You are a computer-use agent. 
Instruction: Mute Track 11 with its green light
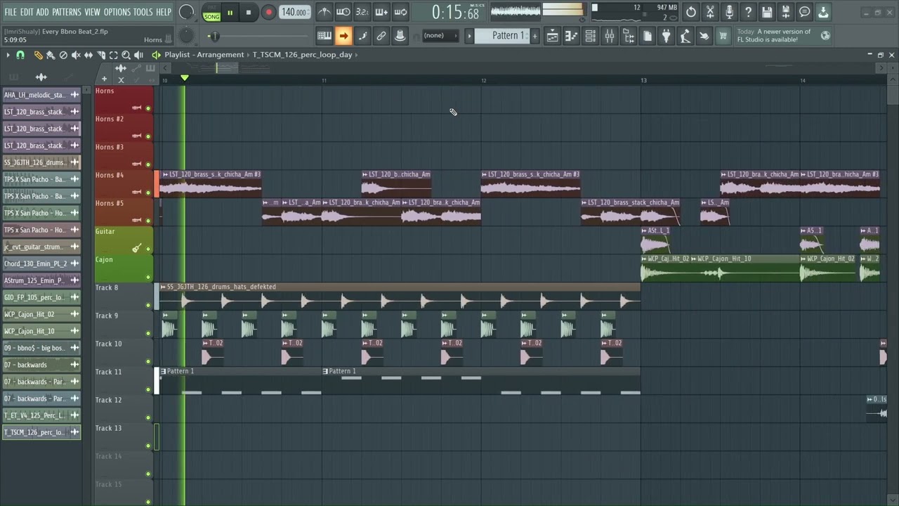click(x=148, y=389)
